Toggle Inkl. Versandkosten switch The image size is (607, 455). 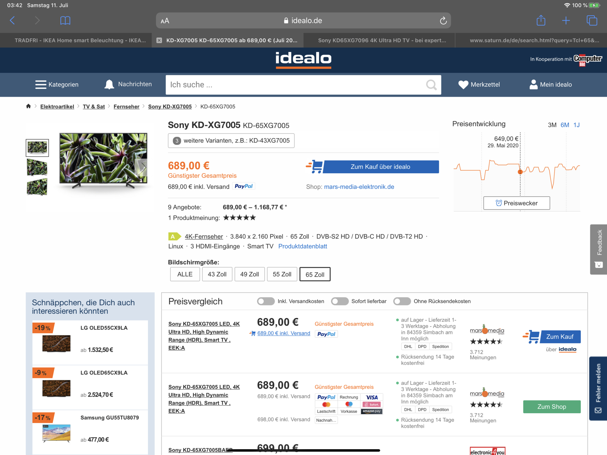point(266,301)
